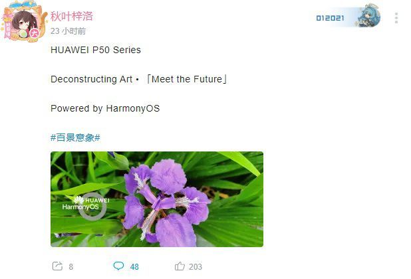
Task: Open the 012021 fan number badge
Action: 330,18
